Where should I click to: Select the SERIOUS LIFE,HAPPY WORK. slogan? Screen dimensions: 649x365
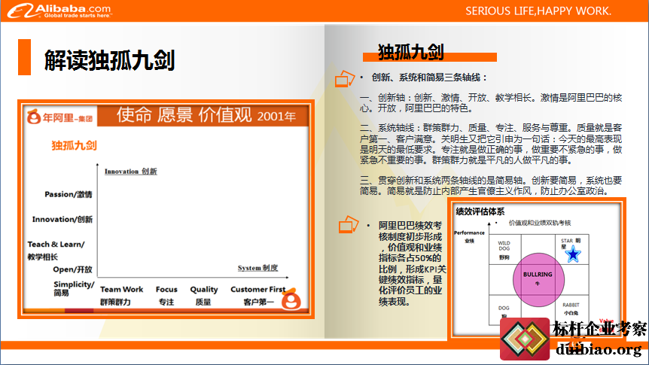pyautogui.click(x=538, y=11)
